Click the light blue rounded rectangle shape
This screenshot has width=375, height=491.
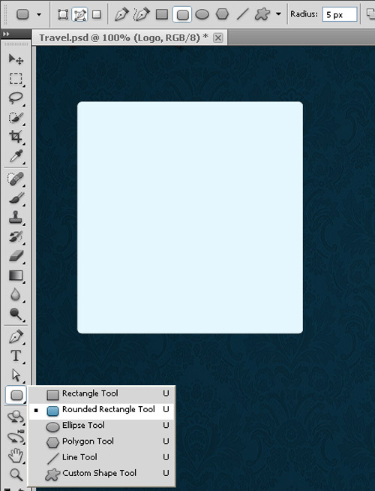(x=190, y=217)
